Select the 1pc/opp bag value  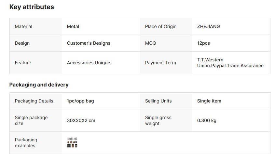80,101
